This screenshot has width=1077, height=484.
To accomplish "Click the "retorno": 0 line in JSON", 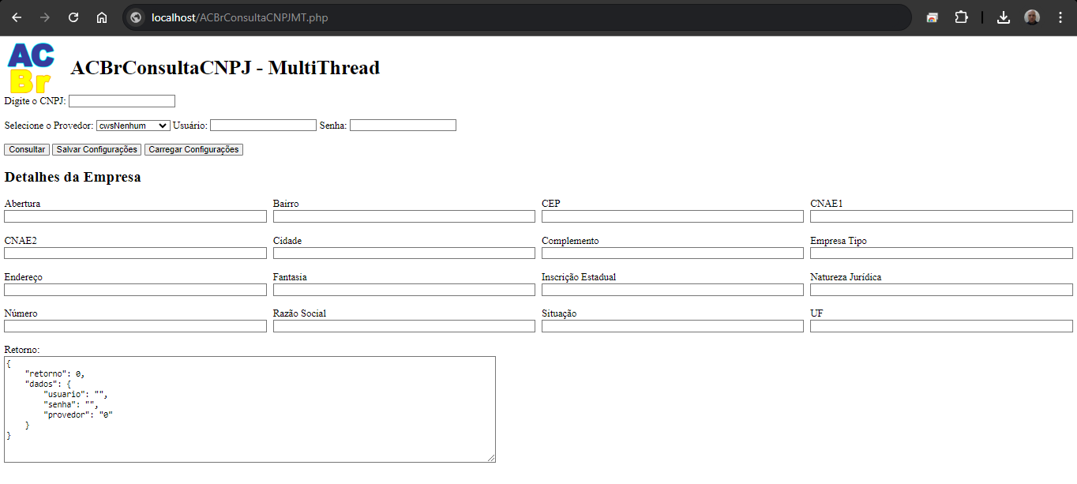I will click(x=54, y=373).
